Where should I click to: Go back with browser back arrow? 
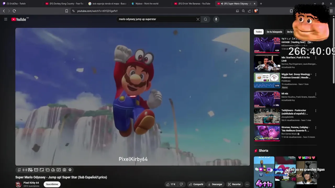4,11
